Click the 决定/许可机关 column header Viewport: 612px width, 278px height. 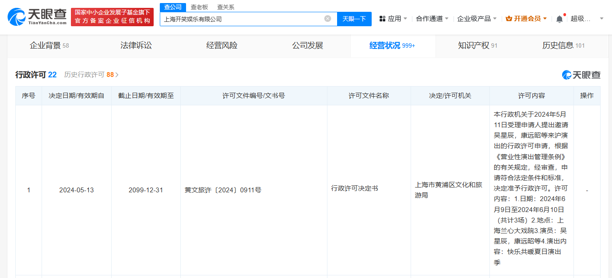(450, 96)
